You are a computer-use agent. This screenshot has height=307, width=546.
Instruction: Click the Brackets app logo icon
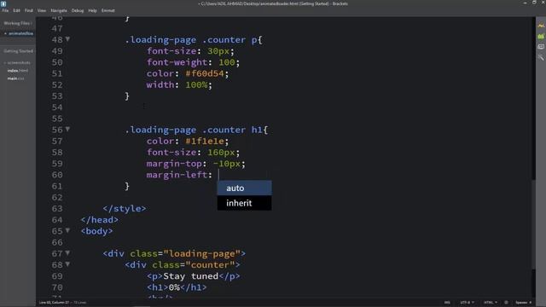[3, 3]
